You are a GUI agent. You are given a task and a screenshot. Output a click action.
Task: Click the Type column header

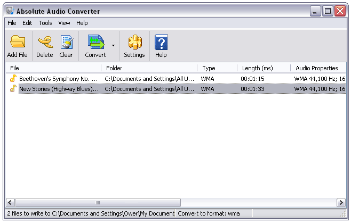(217, 68)
